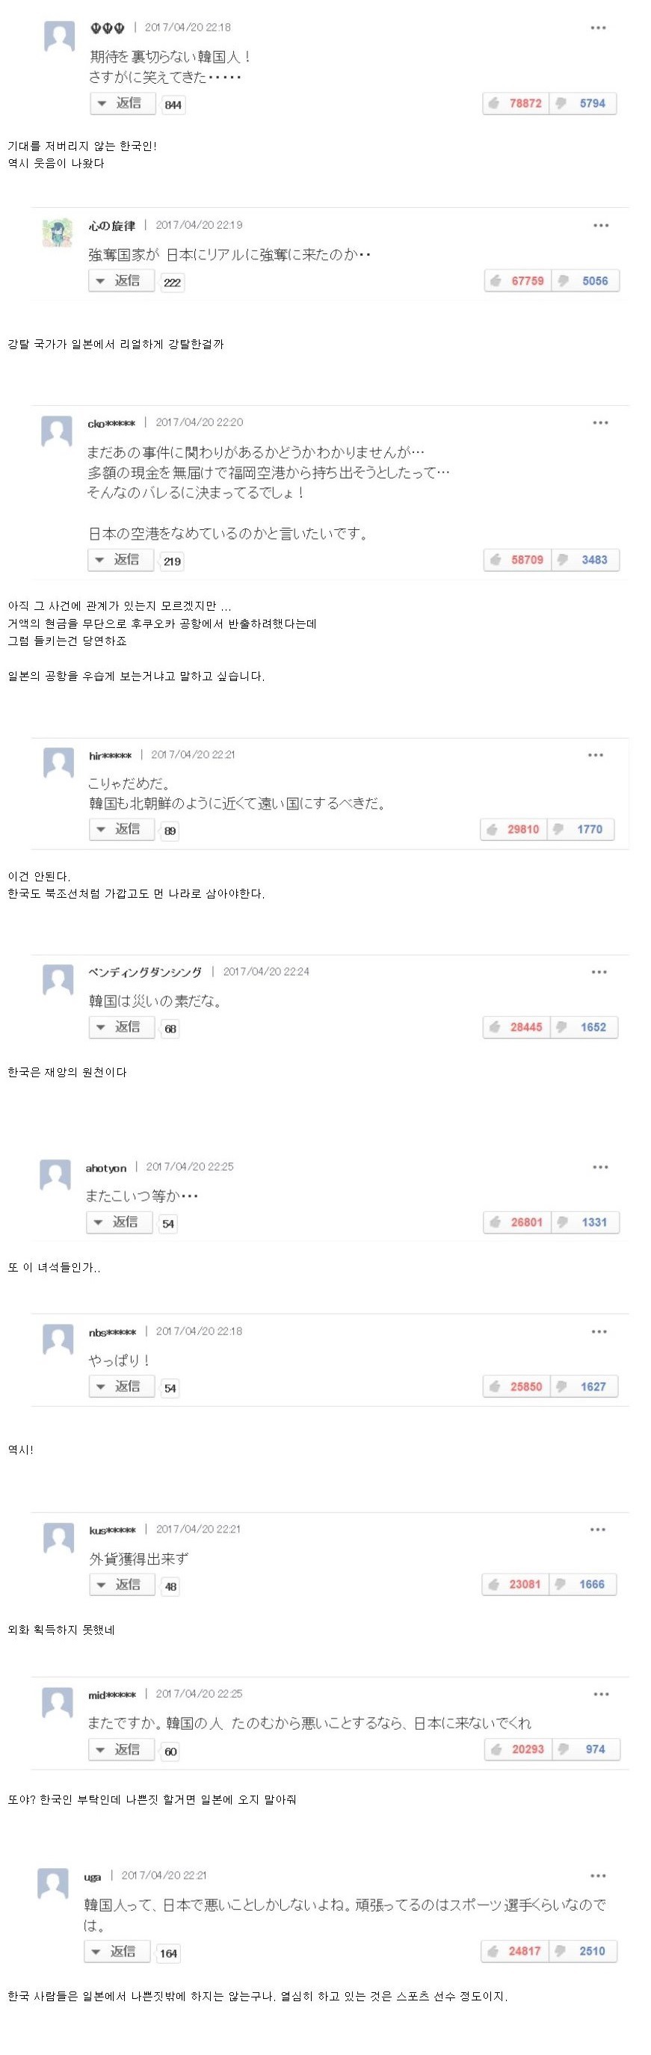
Task: Expand replies on the first comment
Action: click(123, 104)
